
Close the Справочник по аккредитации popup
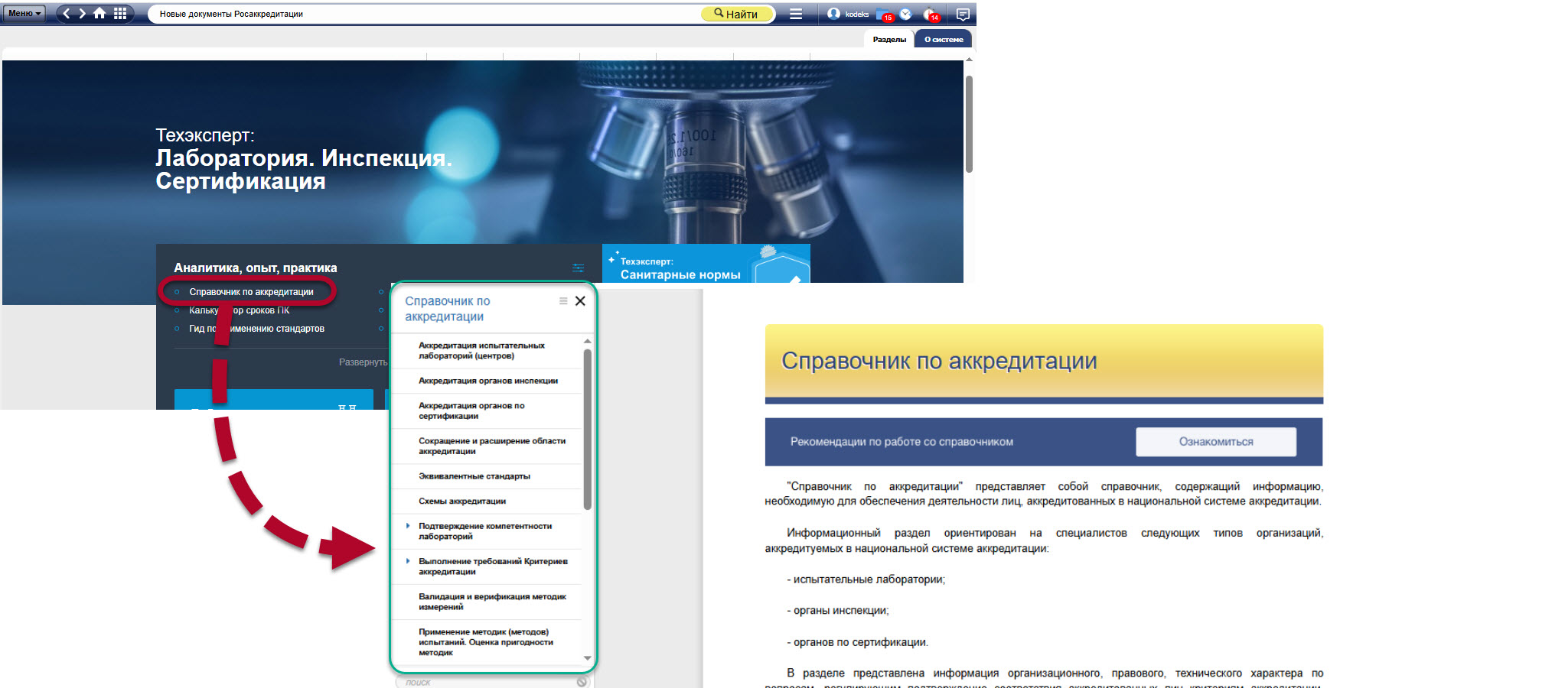click(x=580, y=301)
